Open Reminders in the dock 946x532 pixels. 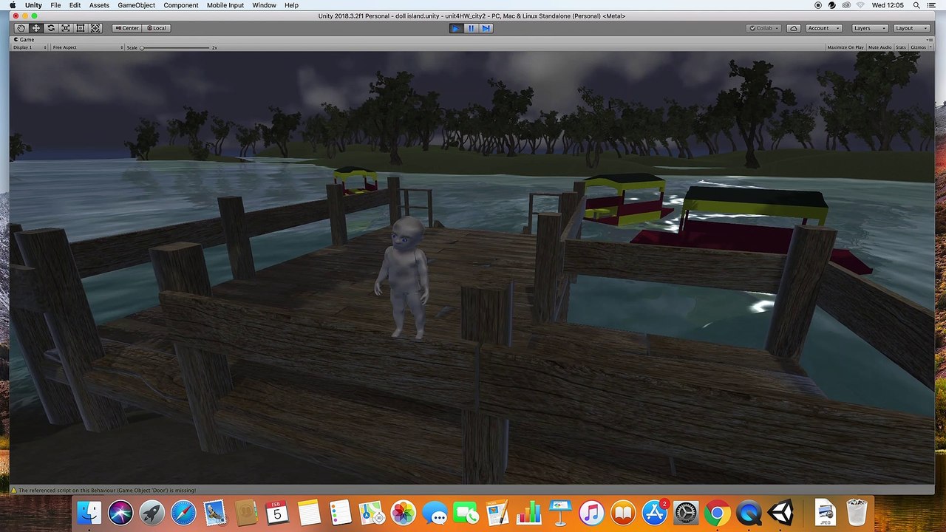[x=340, y=512]
